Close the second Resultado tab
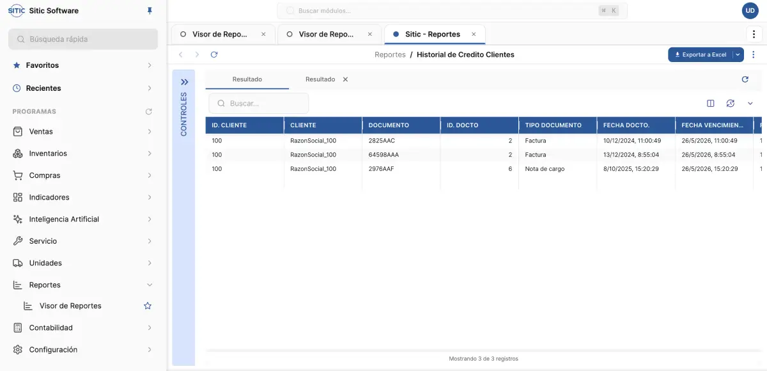This screenshot has width=767, height=371. coord(345,79)
